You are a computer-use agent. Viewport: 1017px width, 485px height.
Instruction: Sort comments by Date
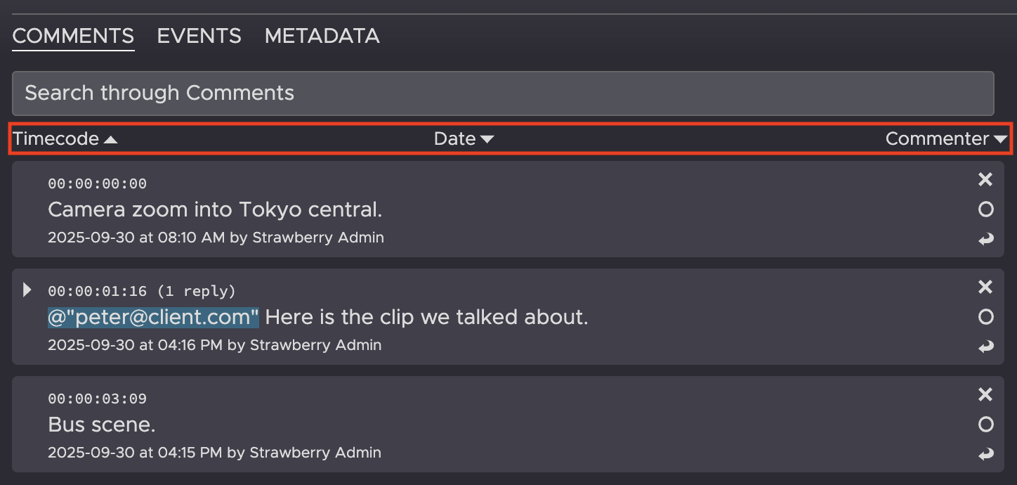(464, 139)
